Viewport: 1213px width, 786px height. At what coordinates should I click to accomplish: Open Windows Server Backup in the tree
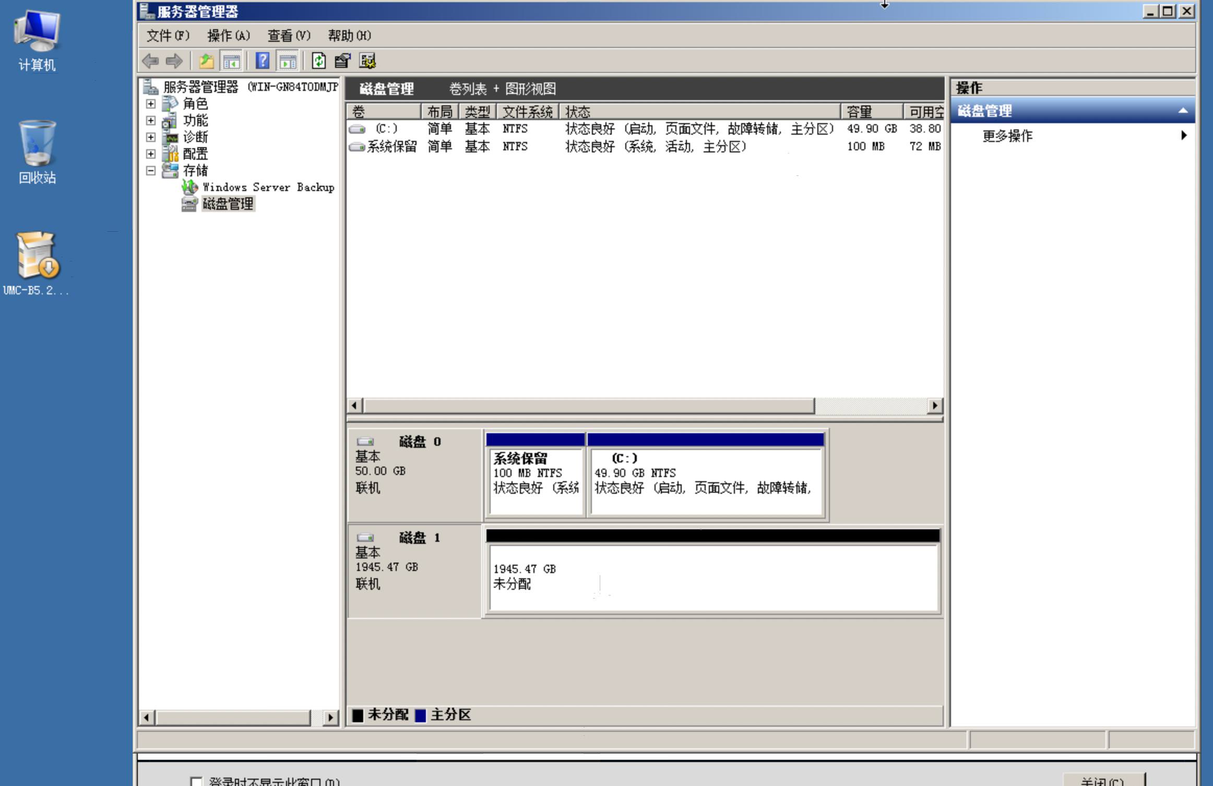pyautogui.click(x=268, y=187)
